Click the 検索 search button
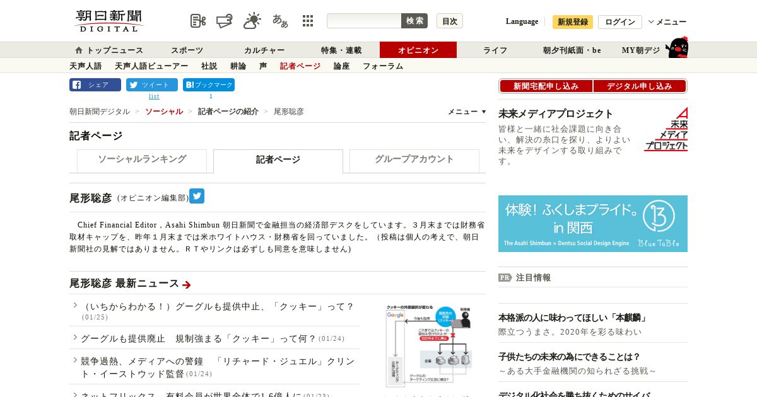757x397 pixels. coord(414,21)
